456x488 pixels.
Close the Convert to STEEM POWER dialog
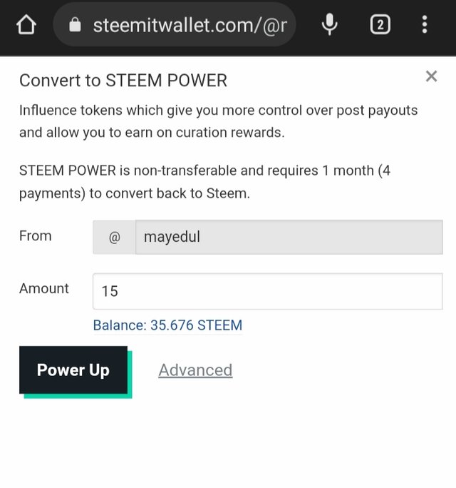point(431,76)
